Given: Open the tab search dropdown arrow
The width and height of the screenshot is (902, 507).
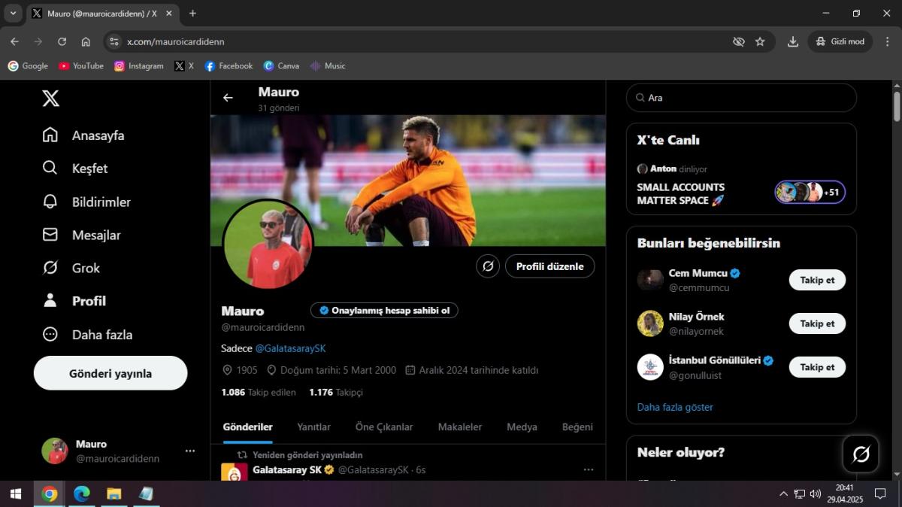Looking at the screenshot, I should click(13, 14).
